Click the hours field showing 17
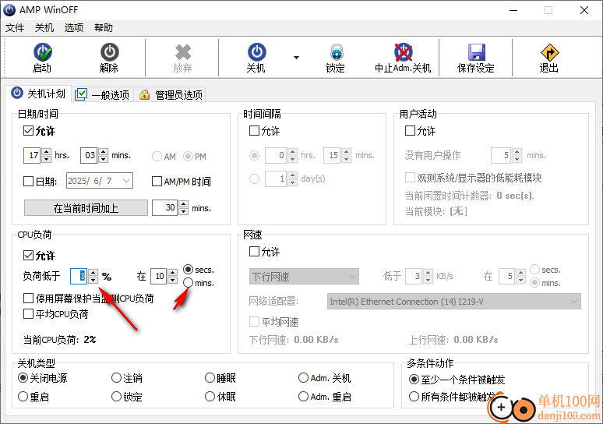The width and height of the screenshot is (603, 424). (x=32, y=155)
